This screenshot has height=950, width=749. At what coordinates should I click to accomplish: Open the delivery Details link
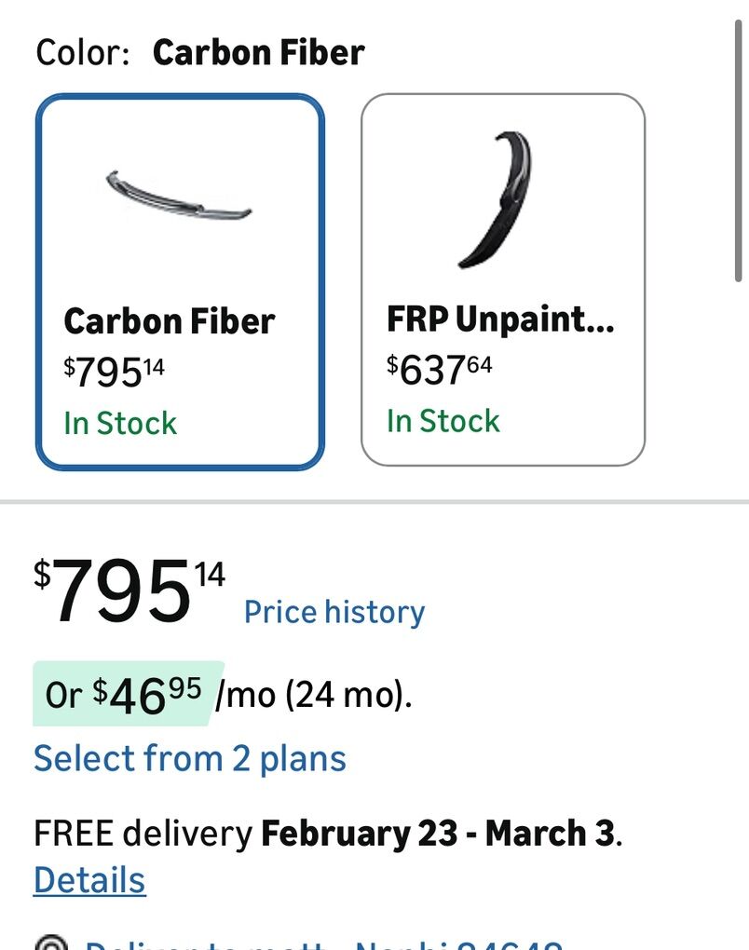pos(89,880)
